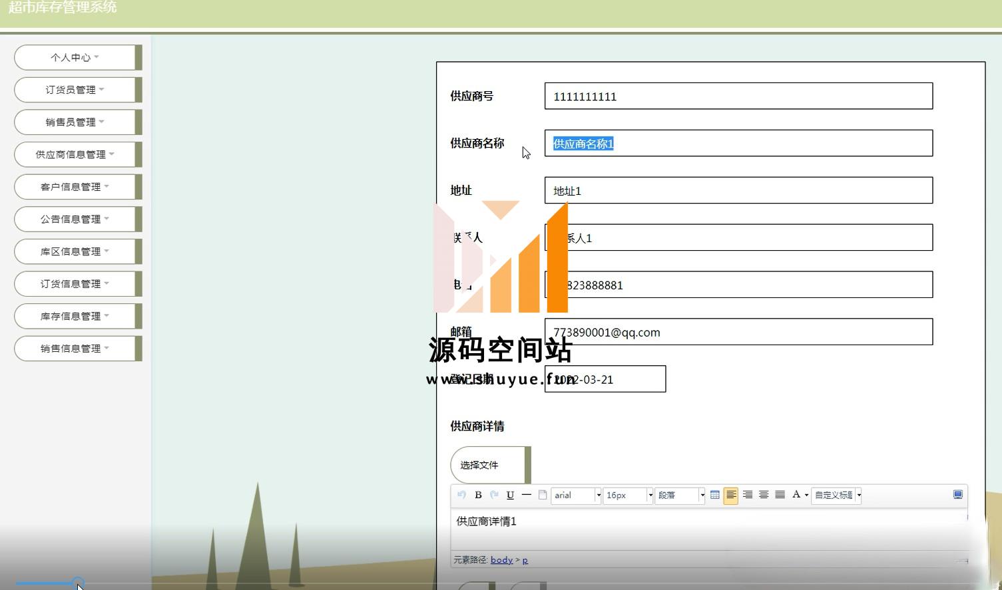Click the 供应商号 input field
The width and height of the screenshot is (1002, 590).
(738, 96)
